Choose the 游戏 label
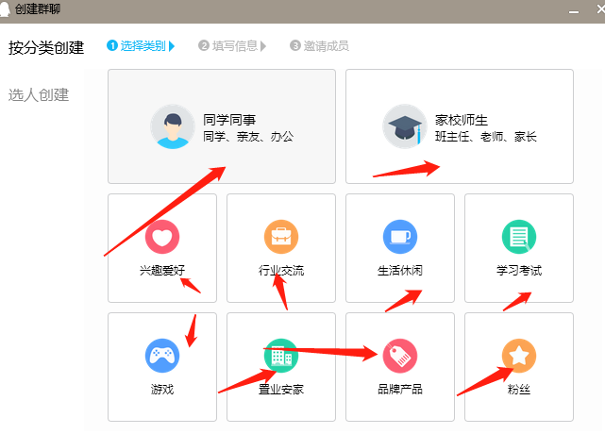 tap(162, 390)
